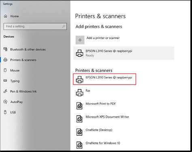
Task: Click the AutoPlay icon
Action: point(5,102)
